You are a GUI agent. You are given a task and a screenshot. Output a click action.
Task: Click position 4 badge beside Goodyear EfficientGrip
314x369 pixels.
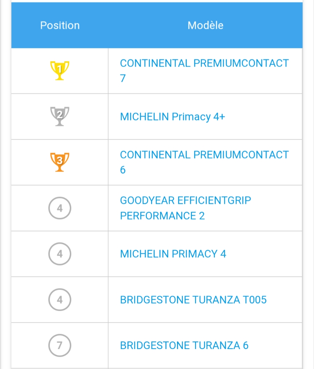pos(60,208)
